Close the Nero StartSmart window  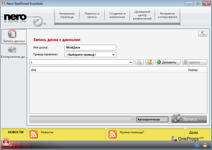click(206, 4)
